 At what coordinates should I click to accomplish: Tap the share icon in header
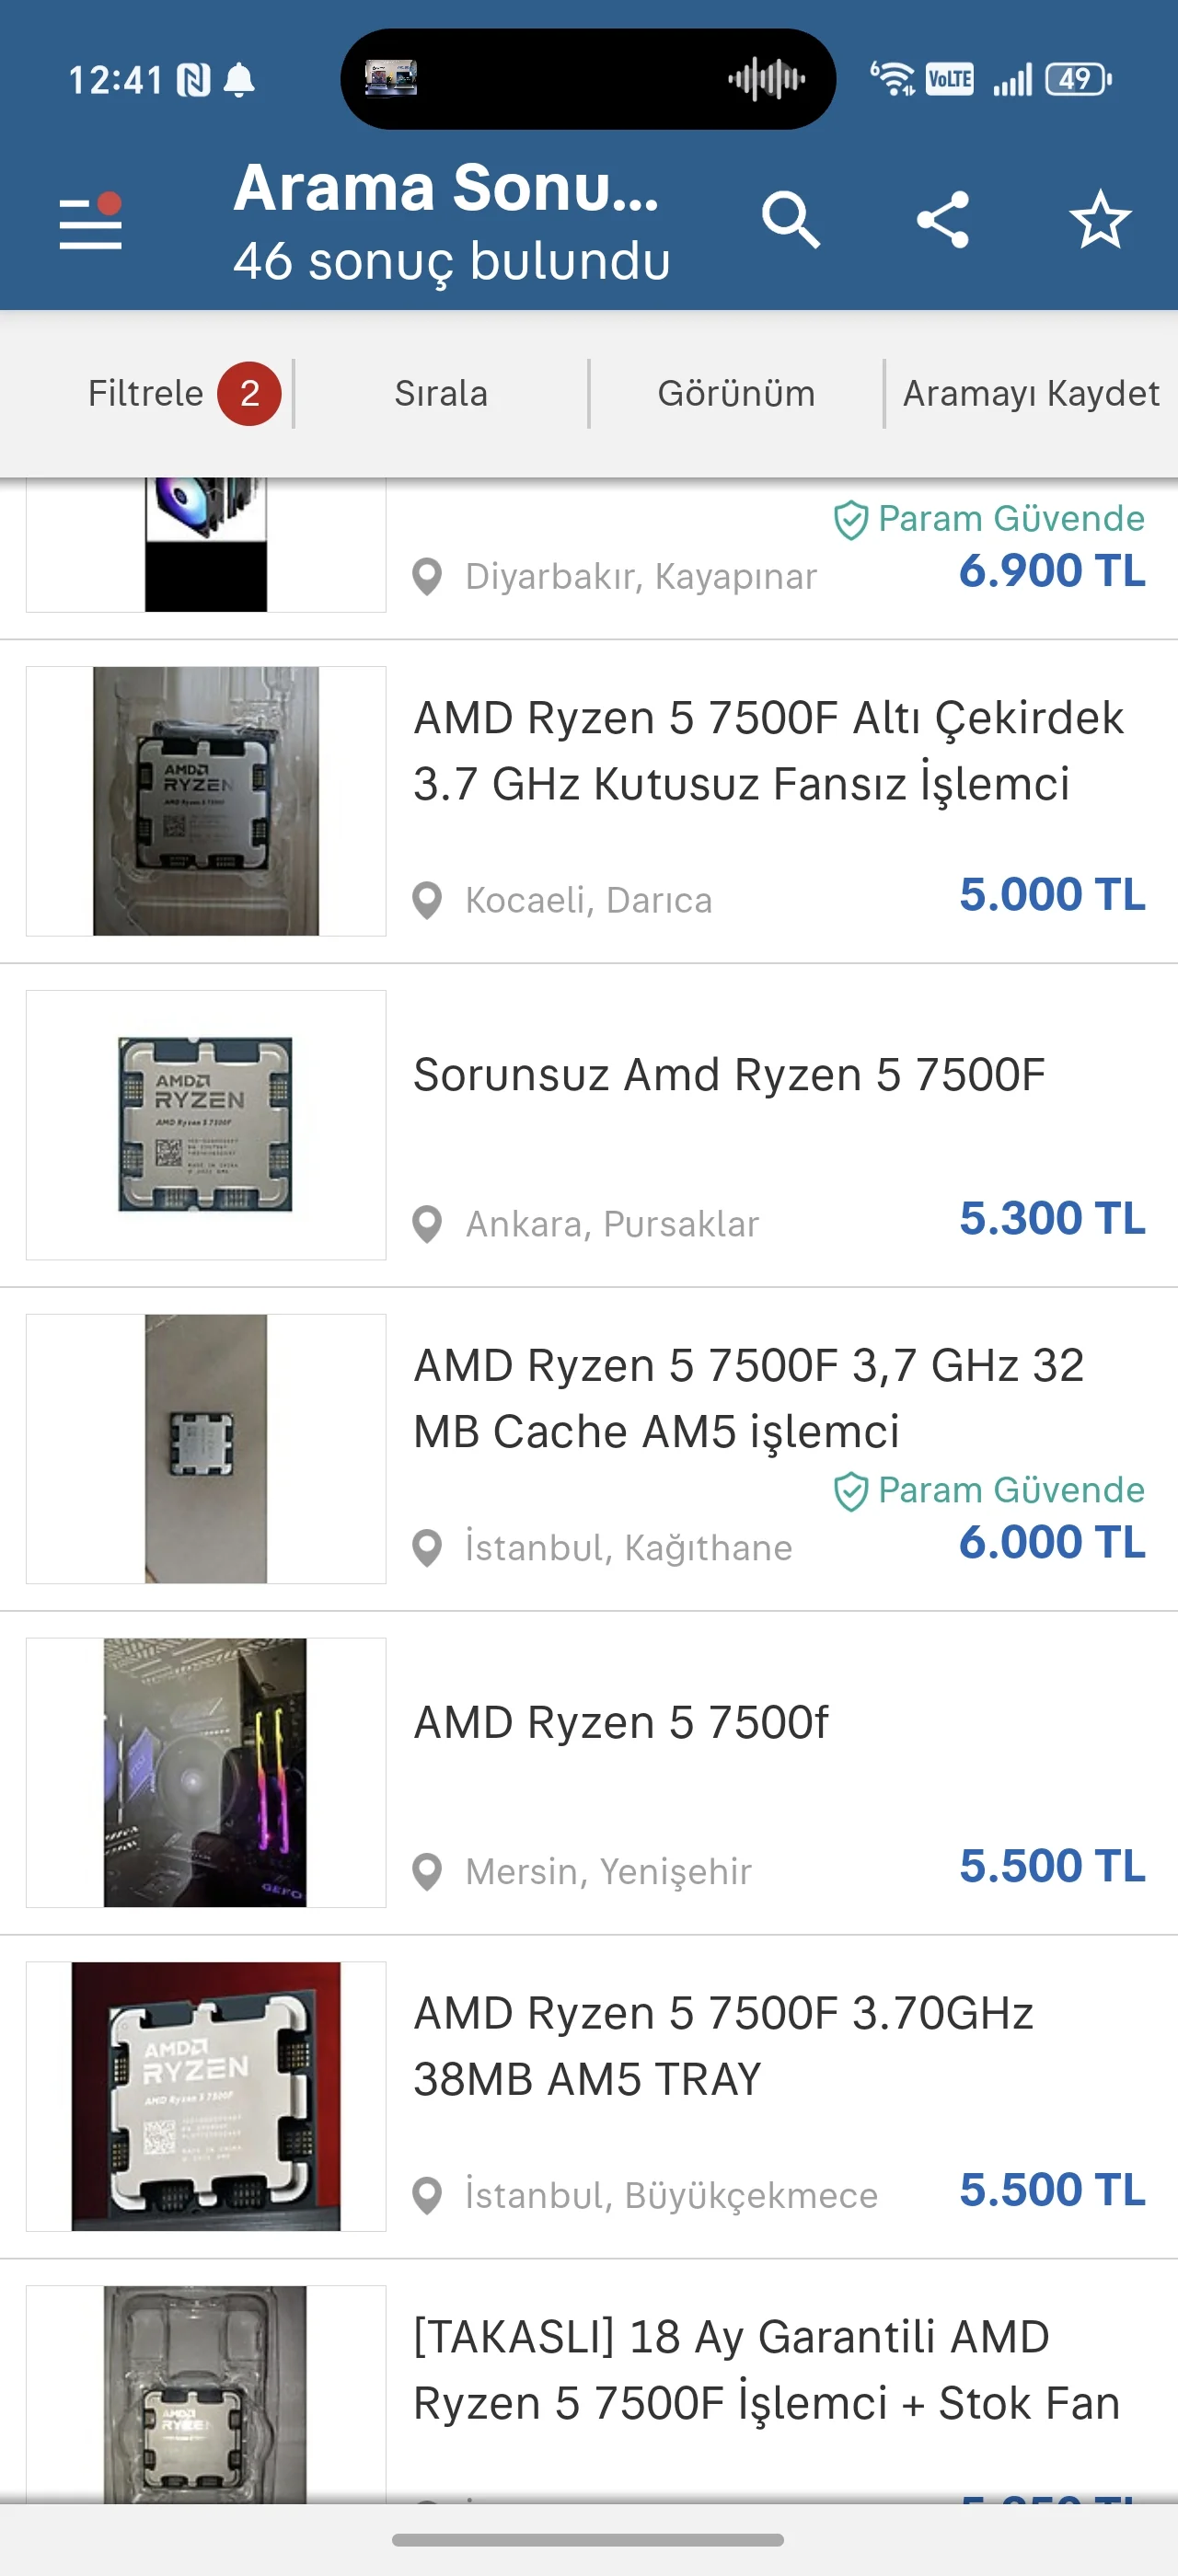(943, 219)
